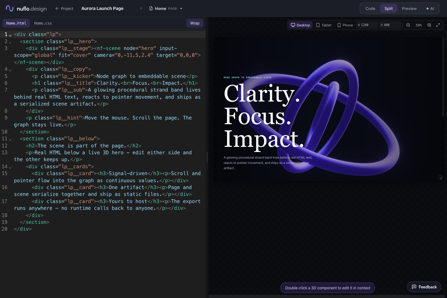Collapse code fold on line 14
447x298 pixels.
(x=10, y=167)
